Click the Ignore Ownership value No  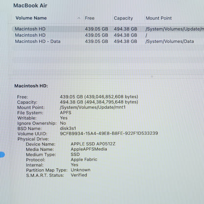[x=63, y=123]
